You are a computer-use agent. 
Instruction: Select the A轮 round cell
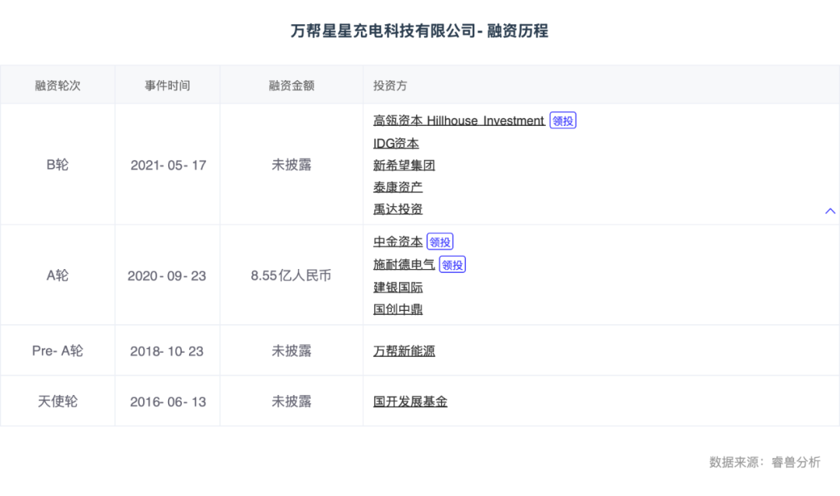point(58,276)
